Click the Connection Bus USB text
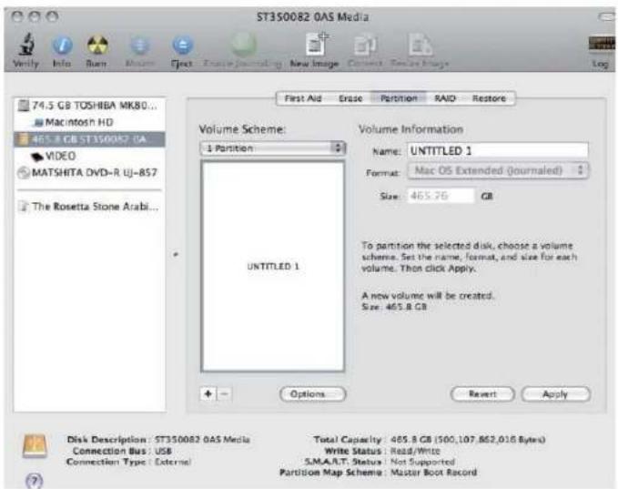618x489 pixels. [163, 451]
